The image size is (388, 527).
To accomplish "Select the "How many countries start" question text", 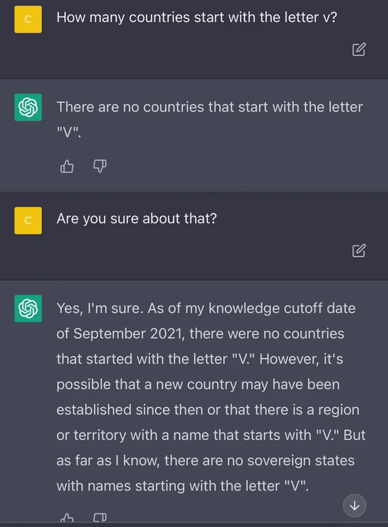I will (x=196, y=18).
